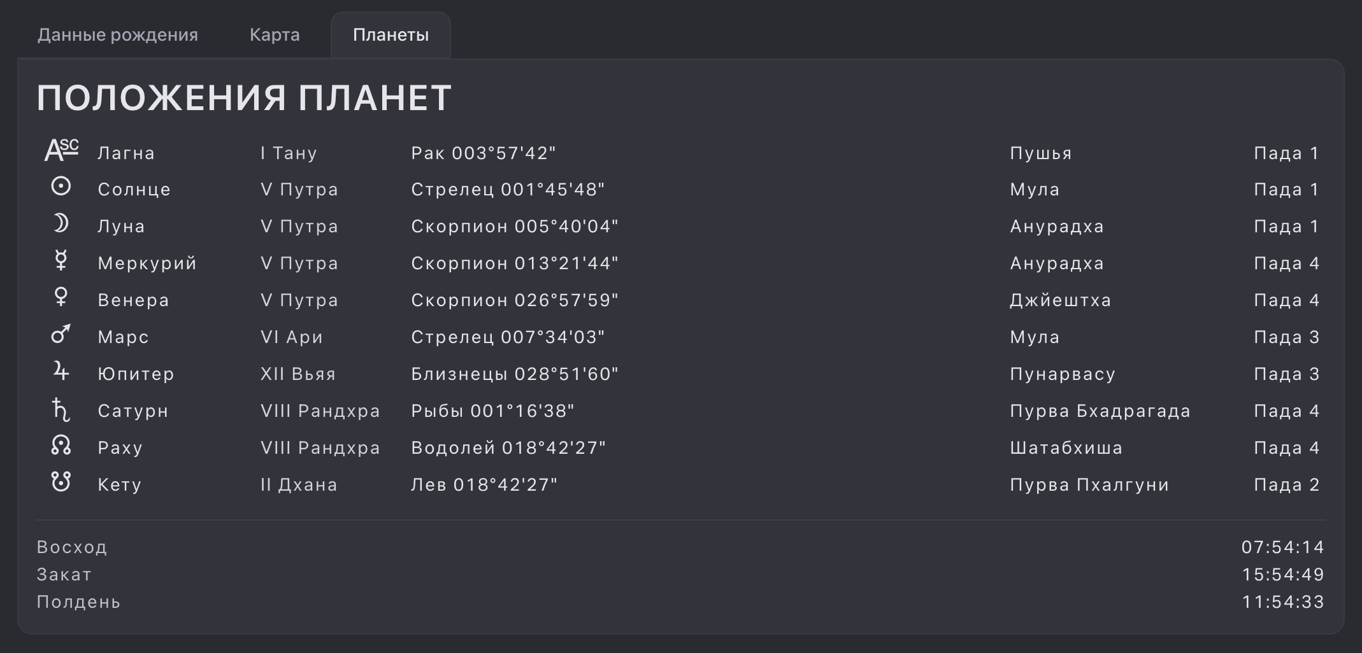The height and width of the screenshot is (653, 1362).
Task: Click the Saturn planet symbol
Action: pos(61,409)
